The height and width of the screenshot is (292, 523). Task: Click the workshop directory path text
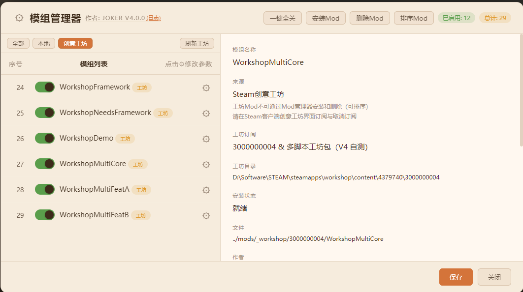[x=336, y=177]
